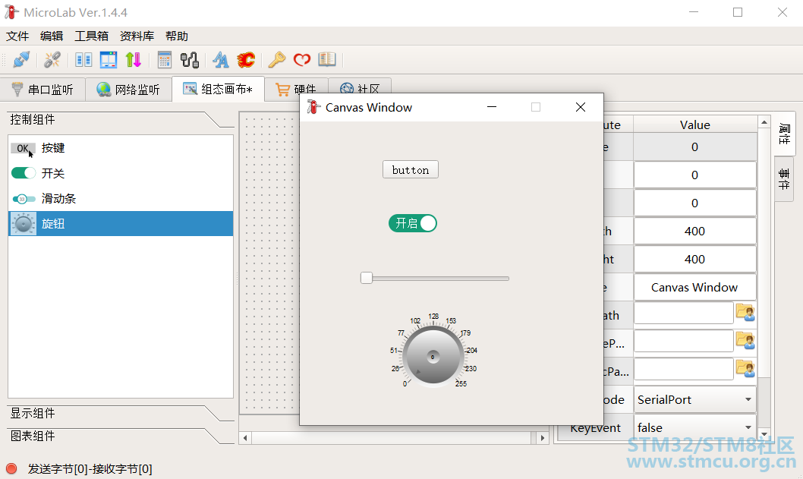Click the open book toolbar icon
803x479 pixels.
[x=327, y=59]
